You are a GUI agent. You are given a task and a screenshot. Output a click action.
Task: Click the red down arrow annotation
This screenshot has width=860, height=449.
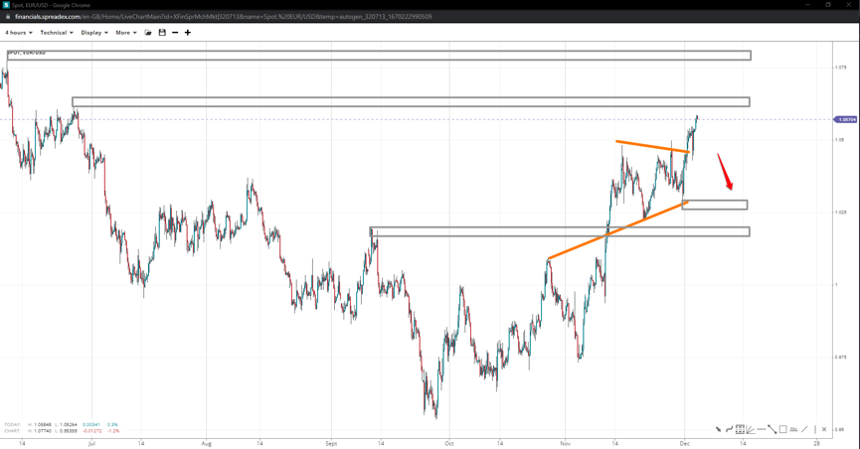[x=726, y=171]
